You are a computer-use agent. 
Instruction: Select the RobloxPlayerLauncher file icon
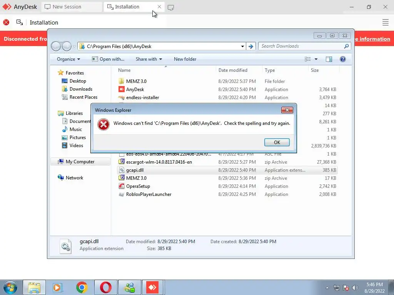click(x=121, y=194)
